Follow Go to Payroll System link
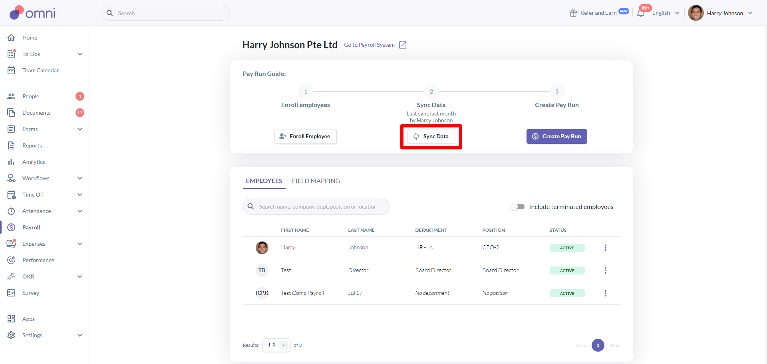Screen dimensions: 767x364 [x=370, y=45]
